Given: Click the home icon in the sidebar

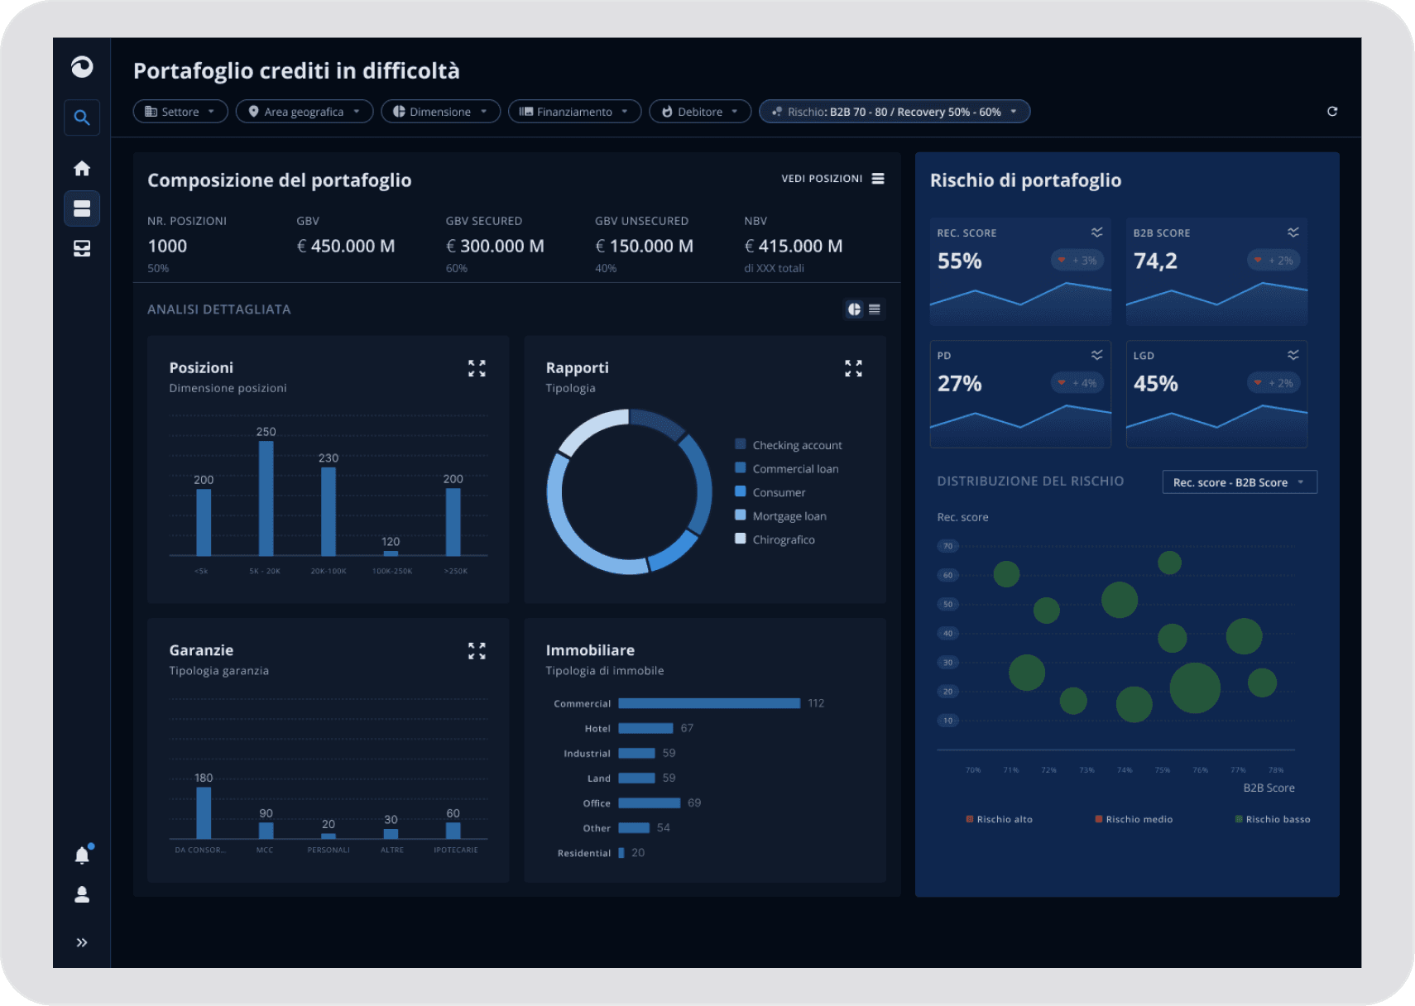Looking at the screenshot, I should pyautogui.click(x=81, y=167).
